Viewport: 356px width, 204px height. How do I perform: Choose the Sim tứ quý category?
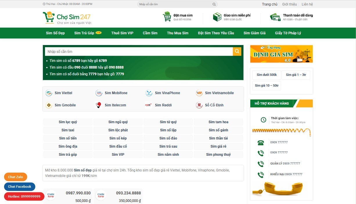click(168, 122)
